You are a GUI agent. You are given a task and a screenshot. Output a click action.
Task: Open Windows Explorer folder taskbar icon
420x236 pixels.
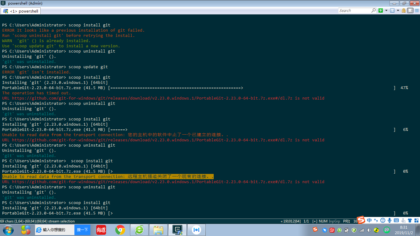[x=158, y=230]
